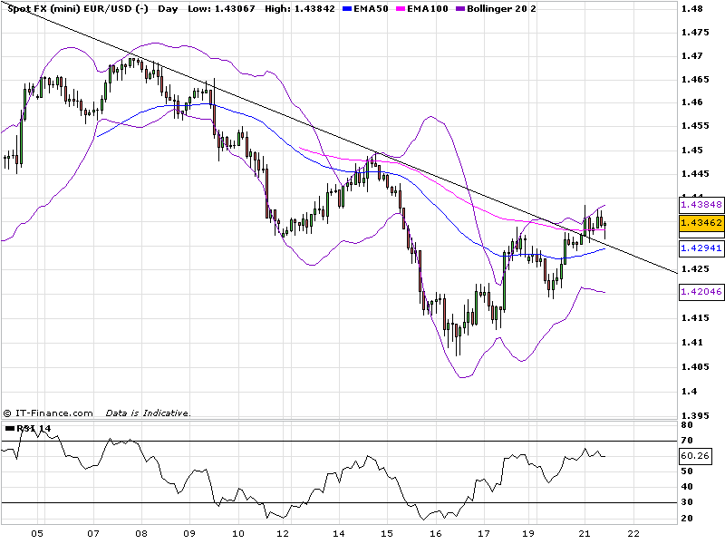Click the 'EMA100' legend label

coord(428,9)
